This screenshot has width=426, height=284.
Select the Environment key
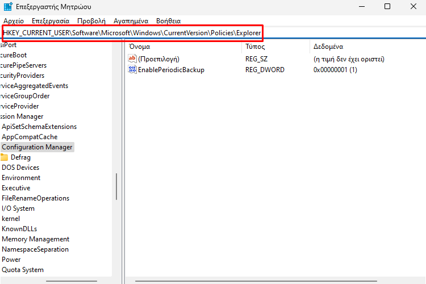pyautogui.click(x=21, y=178)
